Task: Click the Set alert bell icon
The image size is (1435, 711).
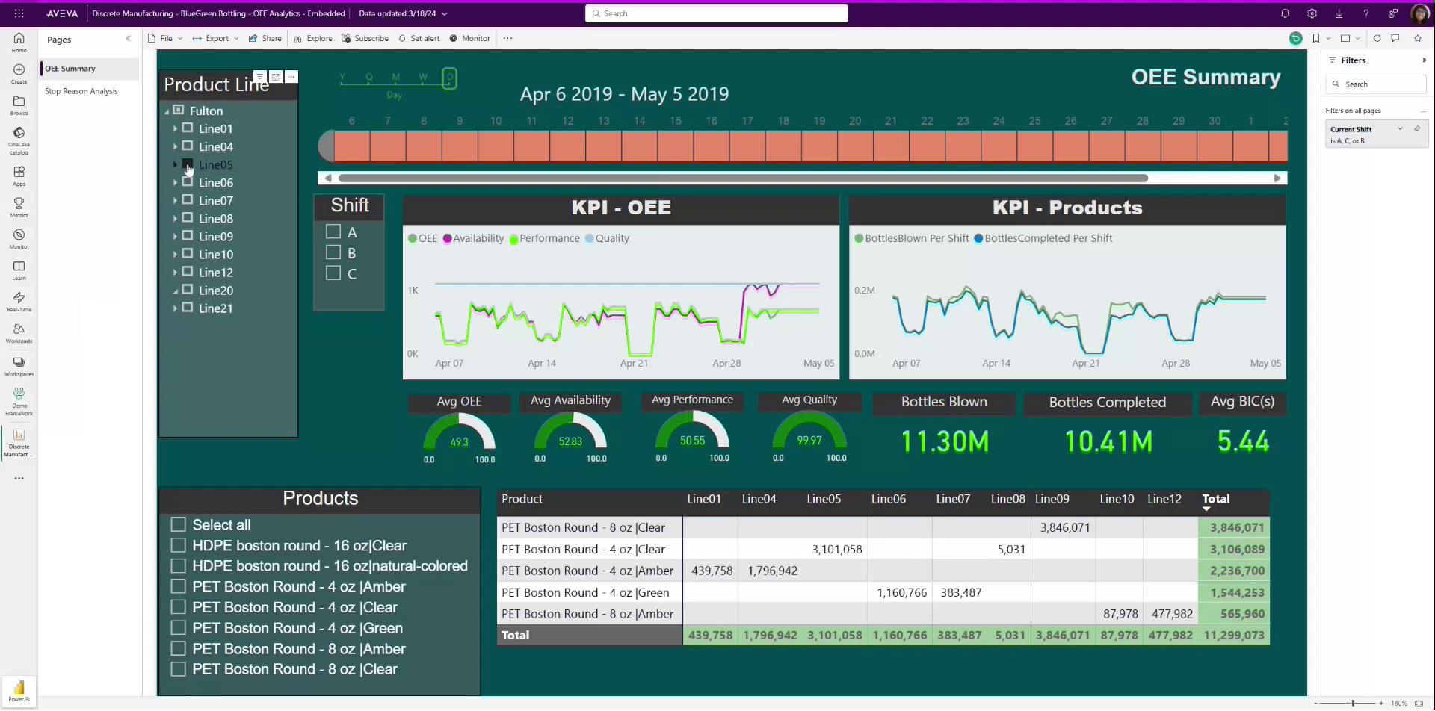Action: tap(403, 38)
